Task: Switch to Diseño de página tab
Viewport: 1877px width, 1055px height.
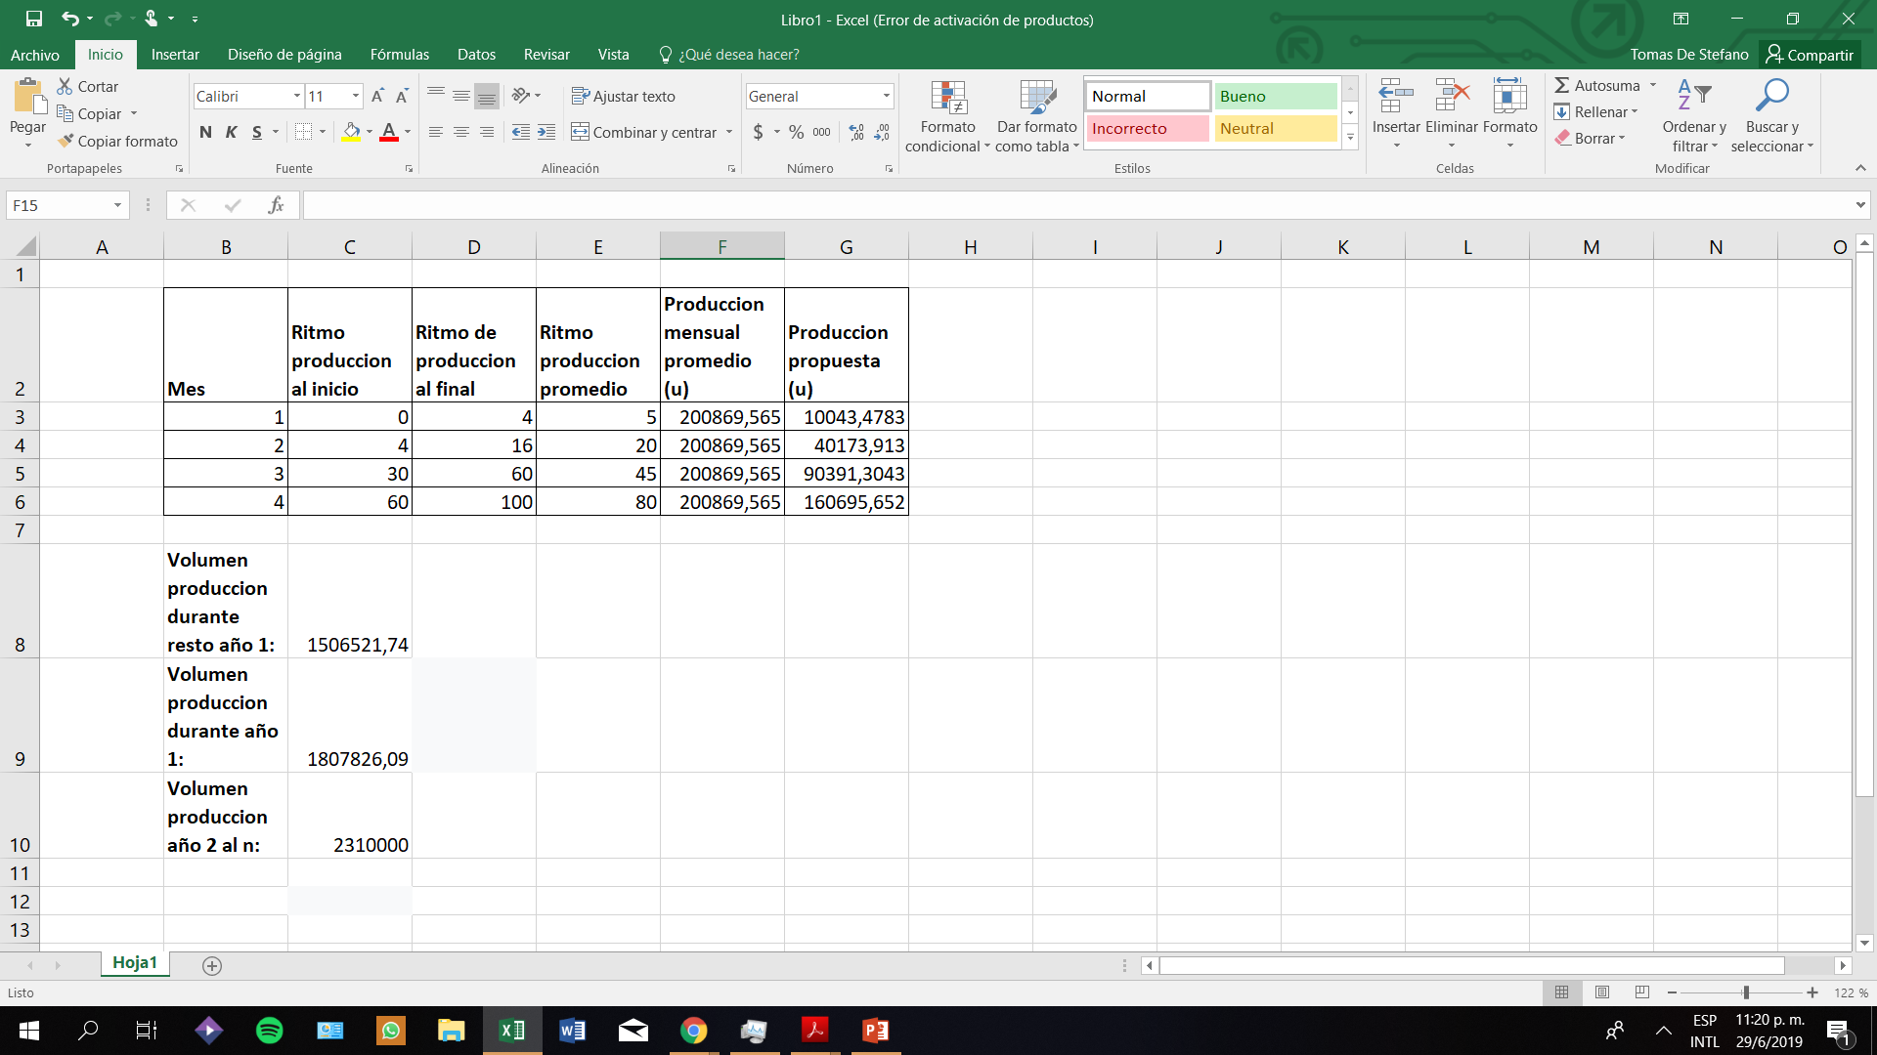Action: coord(284,55)
